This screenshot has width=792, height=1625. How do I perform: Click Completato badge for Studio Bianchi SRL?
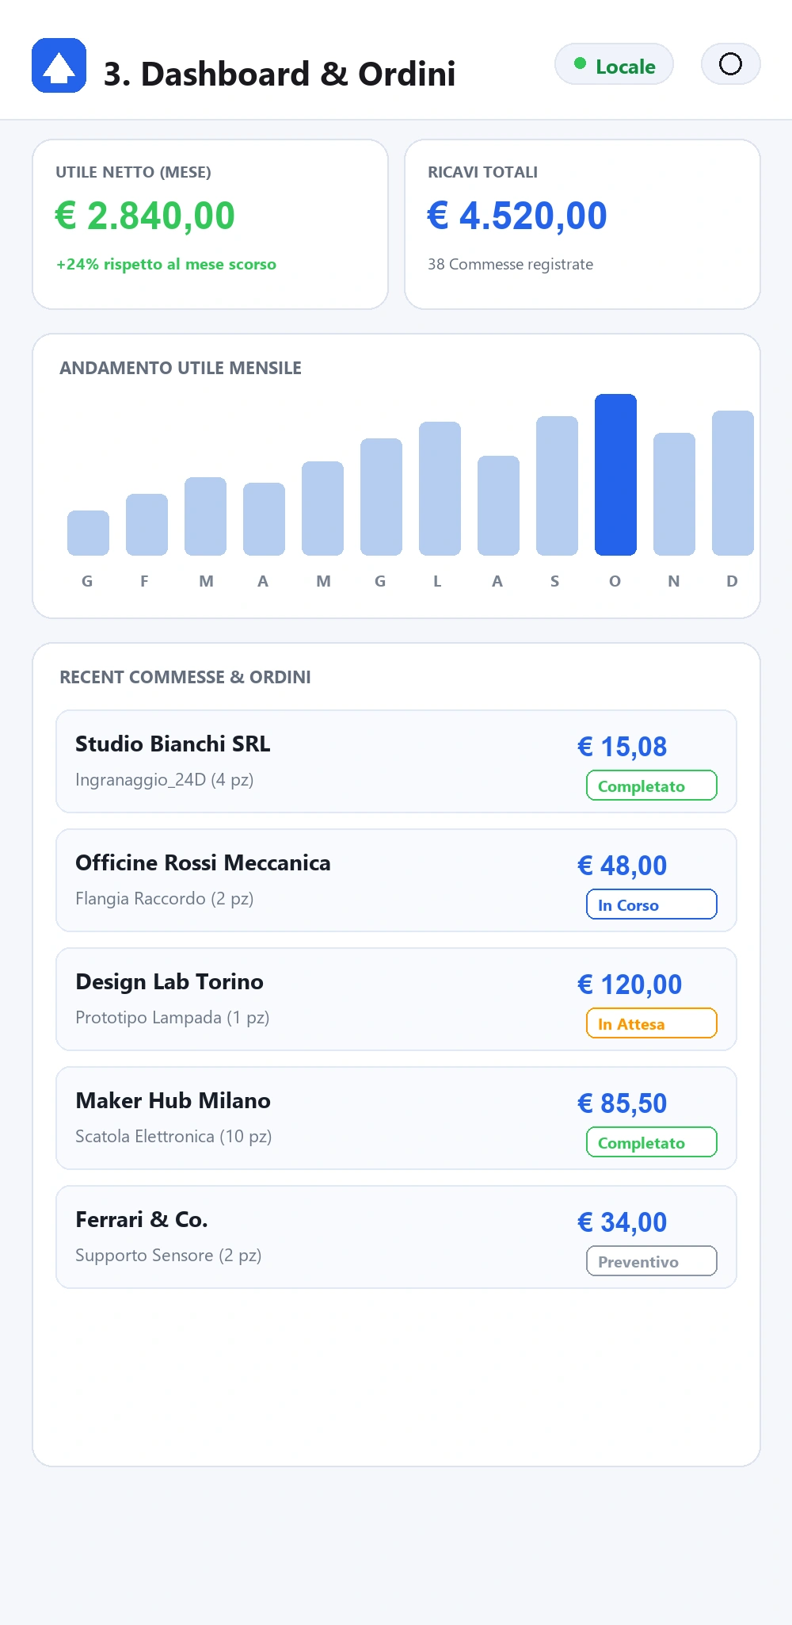pos(652,786)
